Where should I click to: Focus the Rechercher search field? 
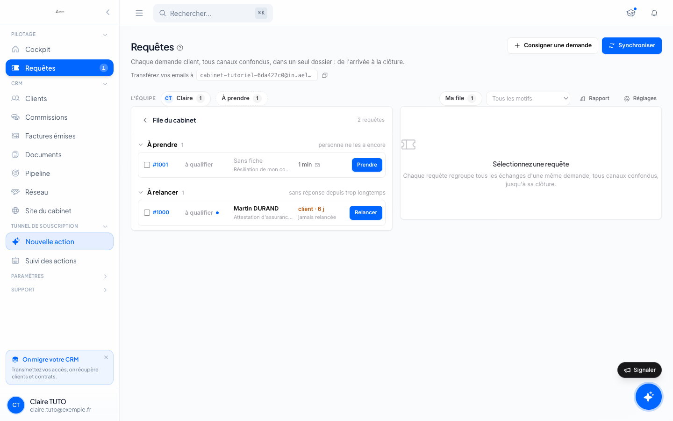[213, 13]
